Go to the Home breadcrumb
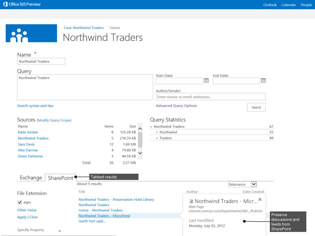The width and height of the screenshot is (315, 236). (x=115, y=28)
